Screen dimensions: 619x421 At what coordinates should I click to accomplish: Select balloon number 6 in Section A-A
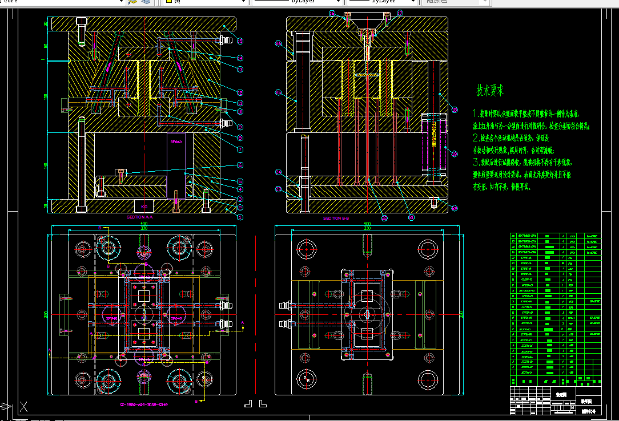click(x=240, y=165)
